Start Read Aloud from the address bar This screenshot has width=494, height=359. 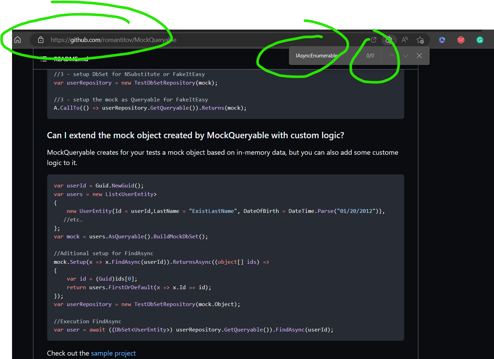coord(405,40)
